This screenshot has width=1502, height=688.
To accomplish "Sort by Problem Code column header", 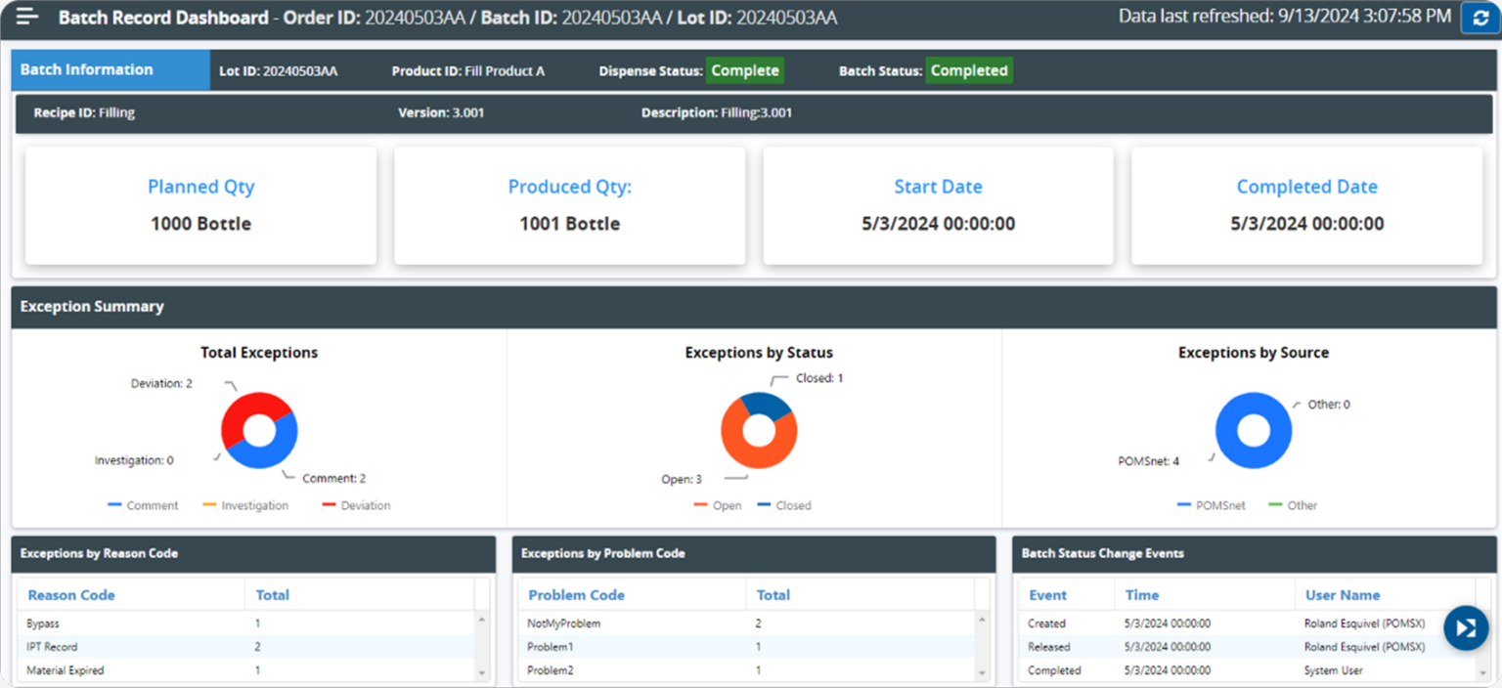I will (x=576, y=595).
